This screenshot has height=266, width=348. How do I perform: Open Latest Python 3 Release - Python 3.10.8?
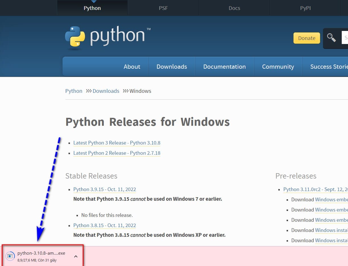pyautogui.click(x=117, y=143)
